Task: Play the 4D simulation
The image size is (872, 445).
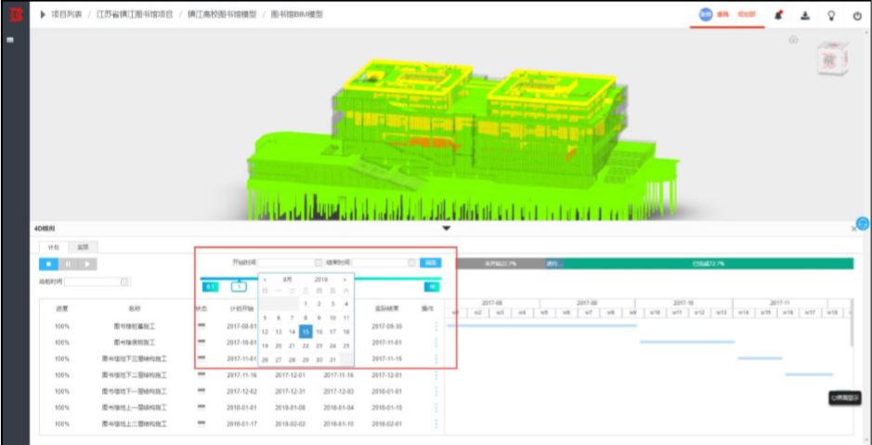Action: pyautogui.click(x=87, y=264)
